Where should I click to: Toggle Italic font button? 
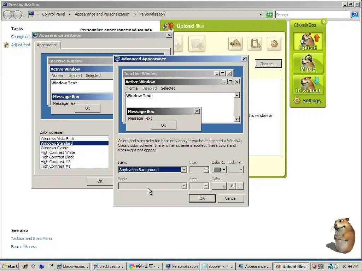(240, 186)
